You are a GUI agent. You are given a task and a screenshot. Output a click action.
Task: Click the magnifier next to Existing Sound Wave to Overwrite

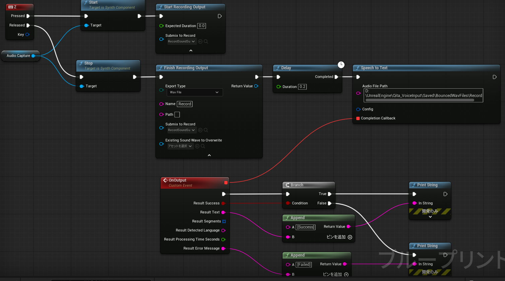pos(203,146)
